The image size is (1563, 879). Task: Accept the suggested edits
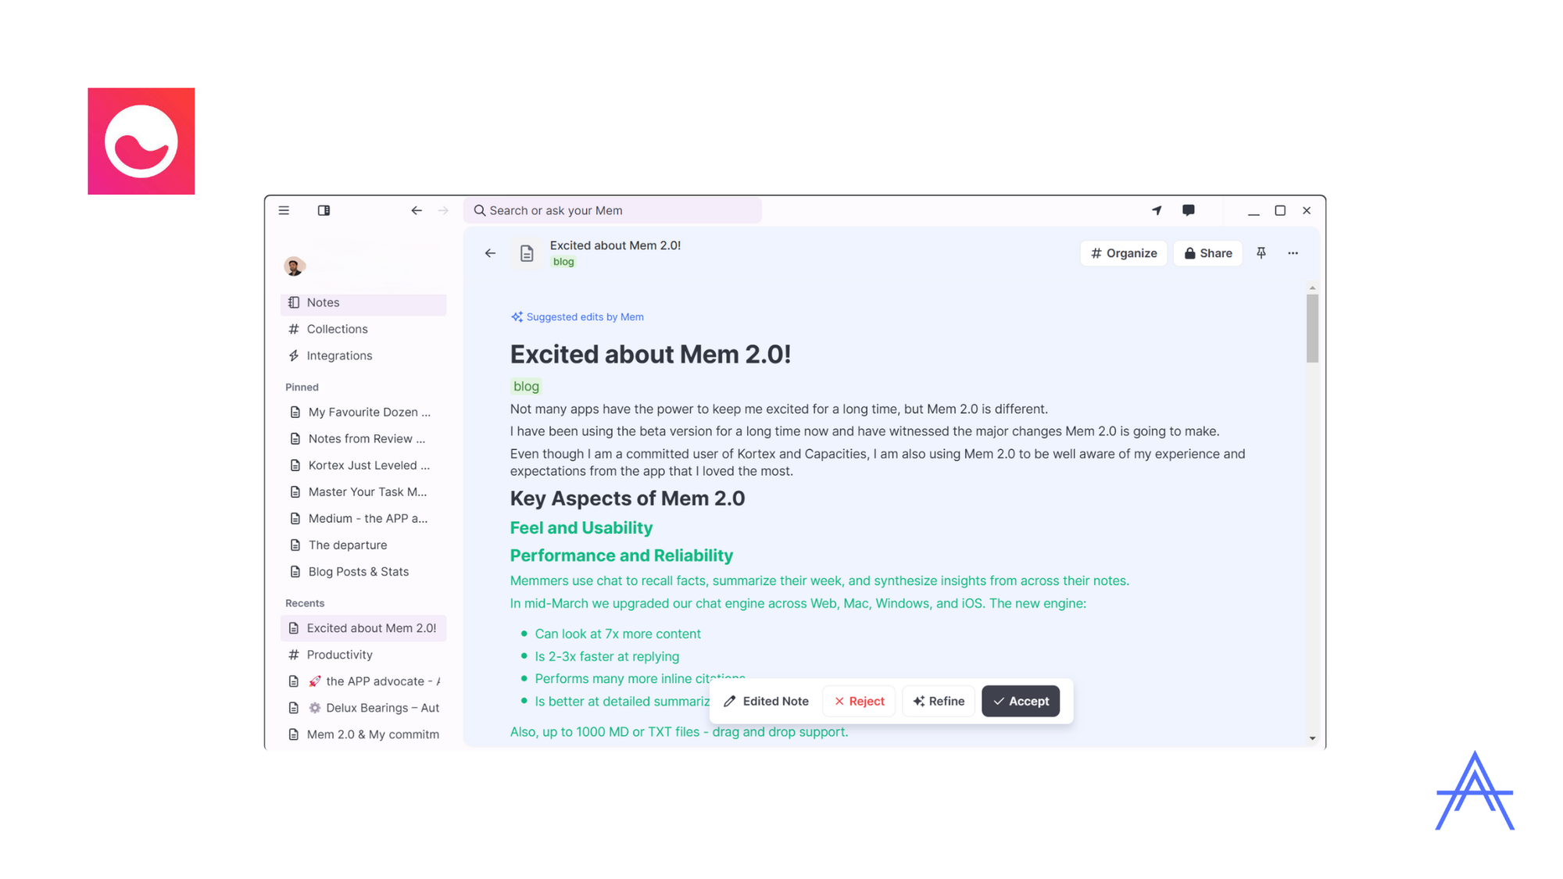coord(1021,701)
